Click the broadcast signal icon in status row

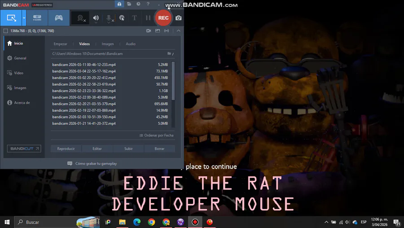(167, 31)
